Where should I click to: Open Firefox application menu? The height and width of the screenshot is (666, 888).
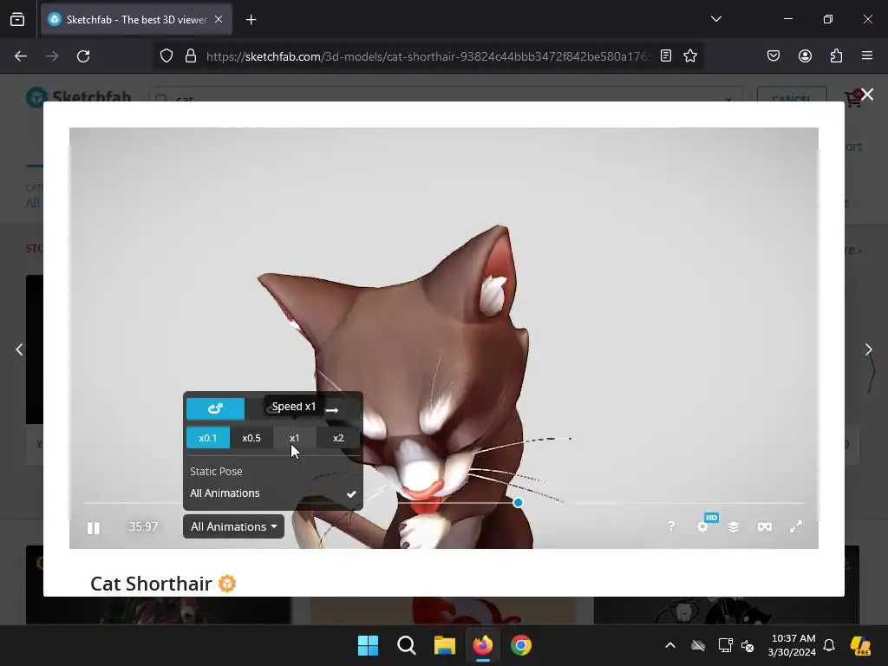point(867,55)
